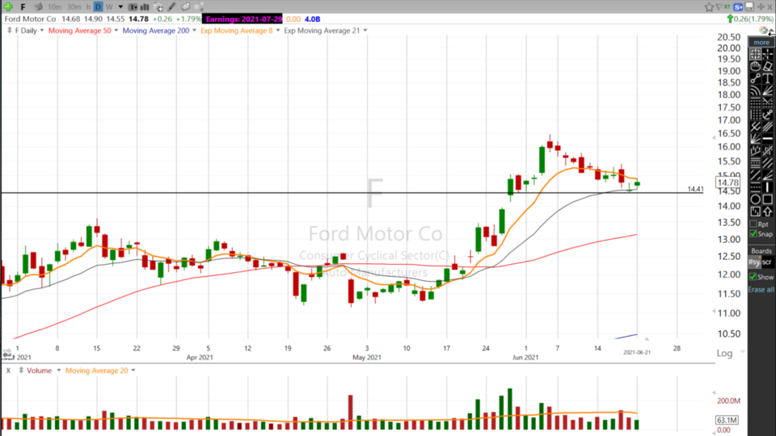Select the pencil drawing icon in top toolbar
776x436 pixels.
[171, 7]
